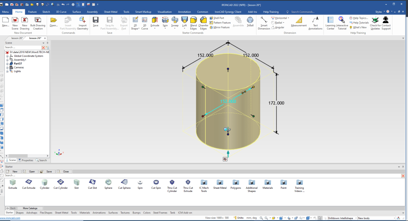Open the Properties panel tab
This screenshot has width=408, height=221.
pos(26,160)
